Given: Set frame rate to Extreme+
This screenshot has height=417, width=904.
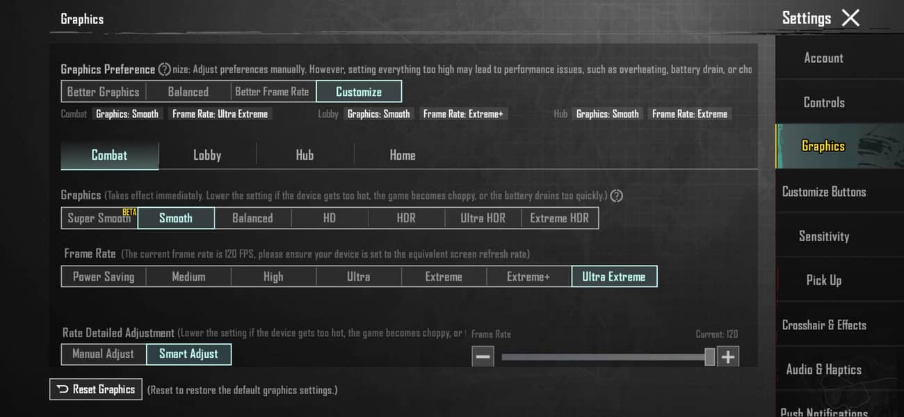Looking at the screenshot, I should tap(528, 277).
